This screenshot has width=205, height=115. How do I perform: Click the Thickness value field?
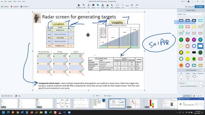201,83
